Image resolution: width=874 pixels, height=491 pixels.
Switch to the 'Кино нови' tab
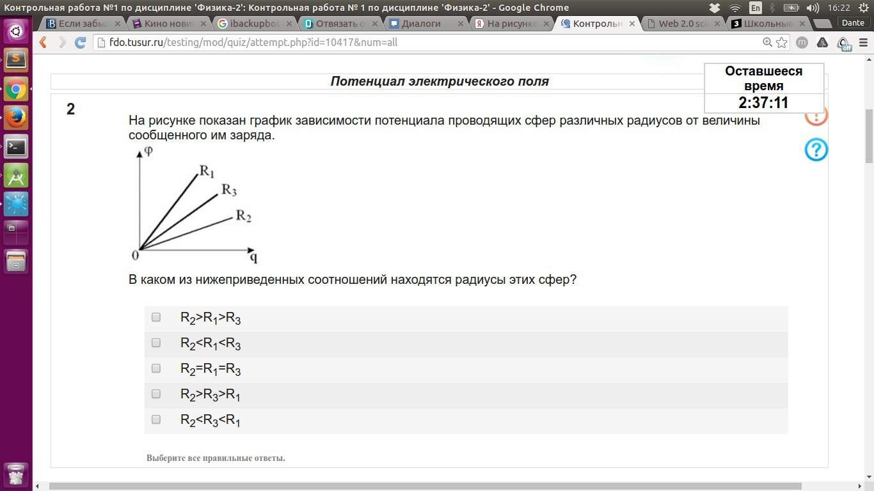tap(168, 24)
